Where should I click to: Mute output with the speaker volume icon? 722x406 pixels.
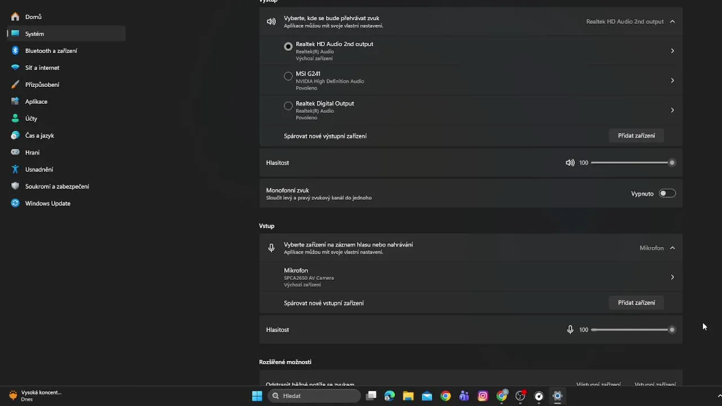click(570, 163)
